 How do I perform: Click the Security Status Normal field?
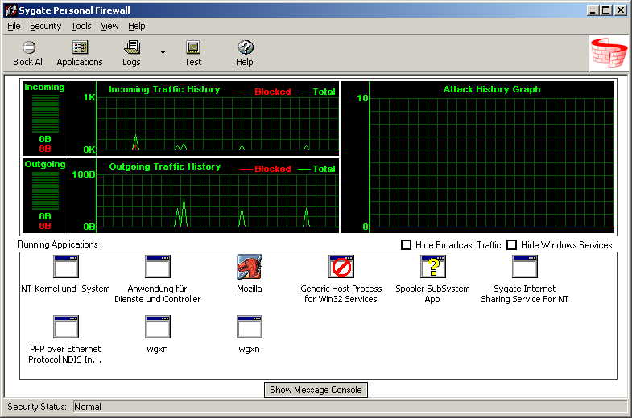click(x=350, y=407)
